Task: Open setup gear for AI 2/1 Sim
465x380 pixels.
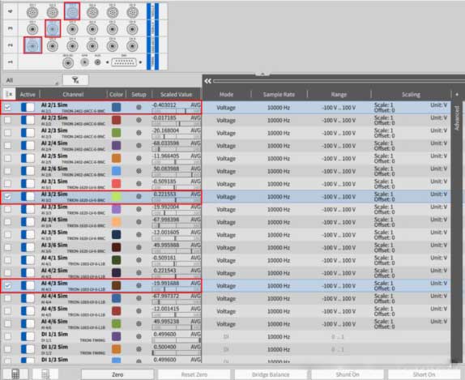Action: point(139,107)
